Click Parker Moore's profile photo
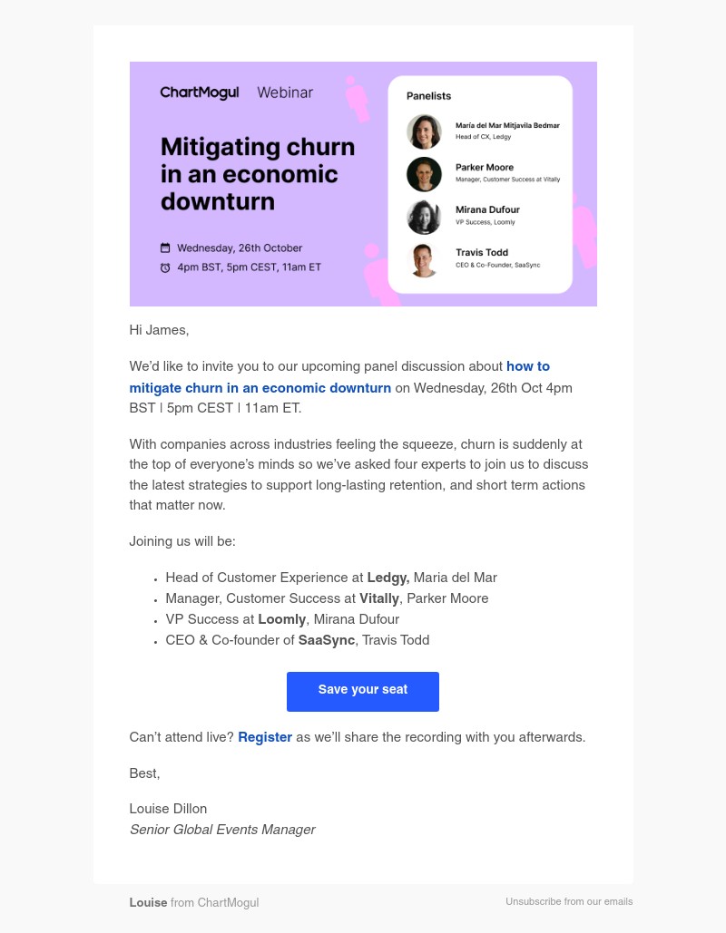Image resolution: width=726 pixels, height=933 pixels. (x=424, y=174)
